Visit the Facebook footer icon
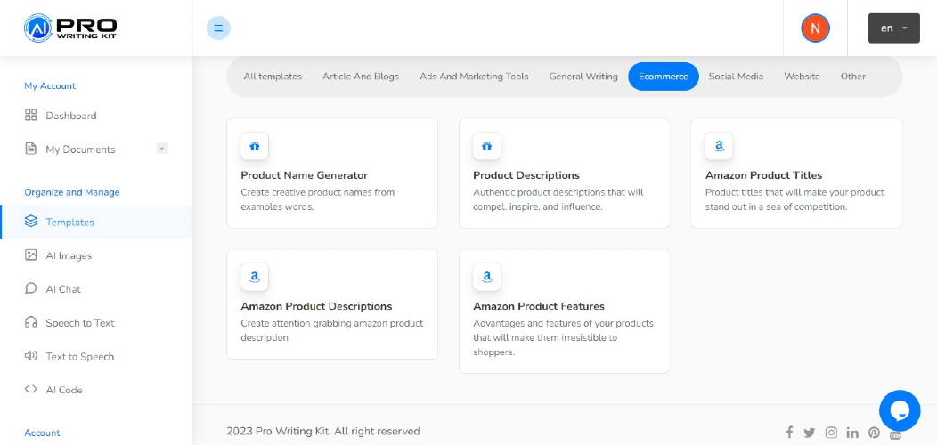The width and height of the screenshot is (937, 445). coord(789,432)
